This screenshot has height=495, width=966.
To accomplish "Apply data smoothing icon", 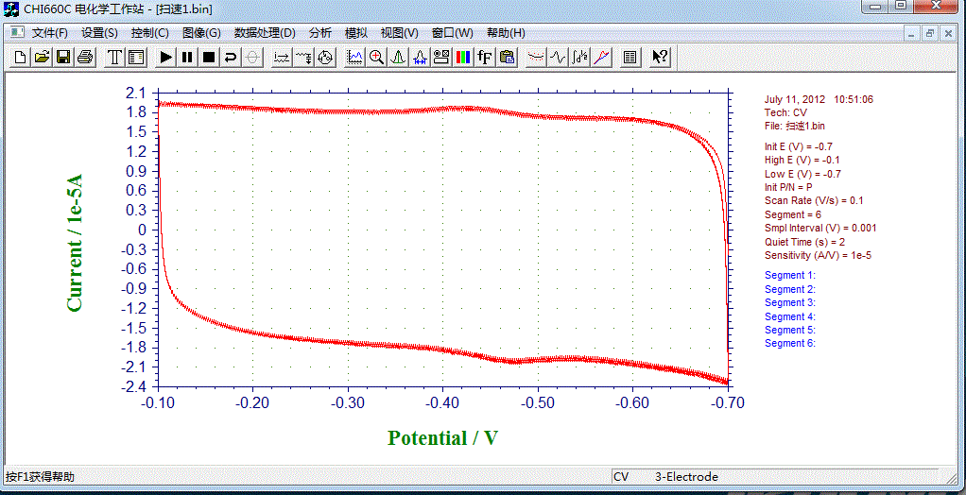I will point(536,58).
